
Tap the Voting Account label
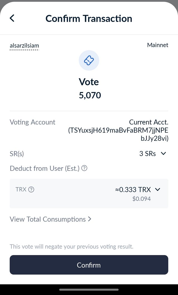click(x=33, y=122)
